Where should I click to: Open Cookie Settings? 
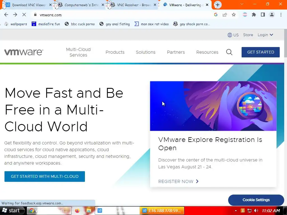256,200
